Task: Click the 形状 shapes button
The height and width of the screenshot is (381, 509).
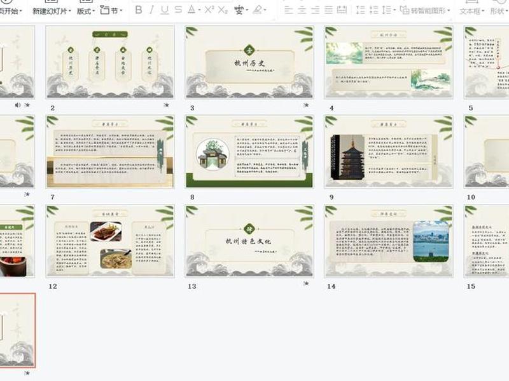Action: point(499,11)
